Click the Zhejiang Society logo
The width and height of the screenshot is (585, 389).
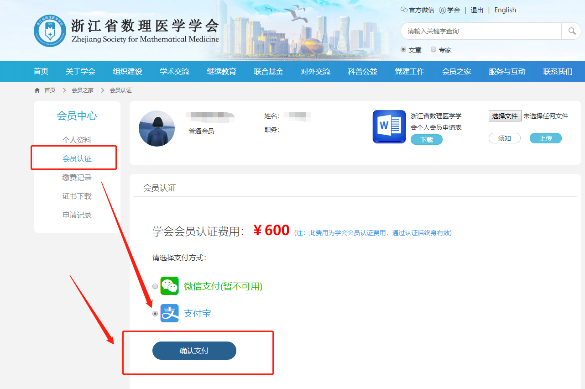point(51,30)
